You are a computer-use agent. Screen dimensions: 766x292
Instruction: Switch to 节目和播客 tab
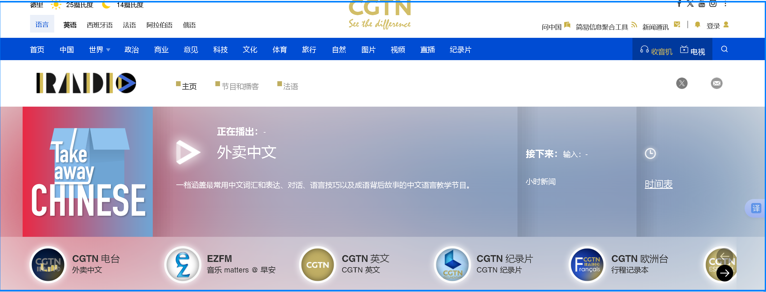[x=240, y=86]
